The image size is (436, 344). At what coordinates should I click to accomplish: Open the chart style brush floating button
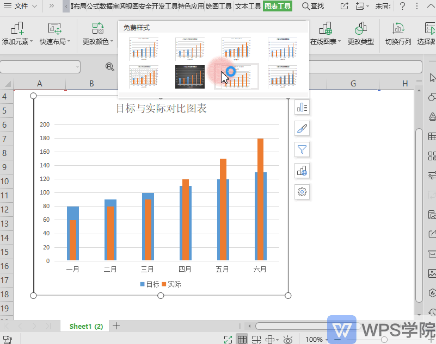click(302, 128)
